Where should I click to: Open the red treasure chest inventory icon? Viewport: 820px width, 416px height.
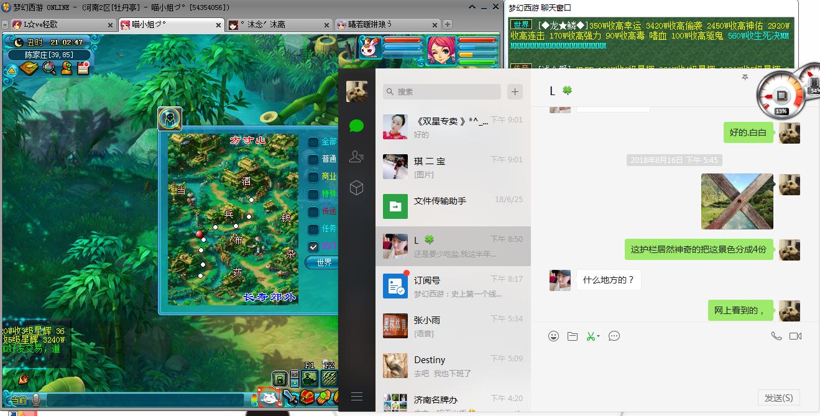(307, 397)
